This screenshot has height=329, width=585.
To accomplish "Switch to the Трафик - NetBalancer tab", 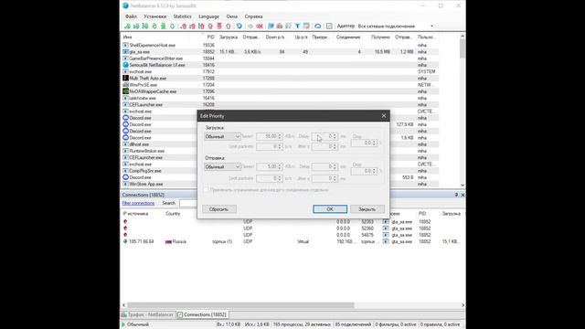I will (x=148, y=314).
